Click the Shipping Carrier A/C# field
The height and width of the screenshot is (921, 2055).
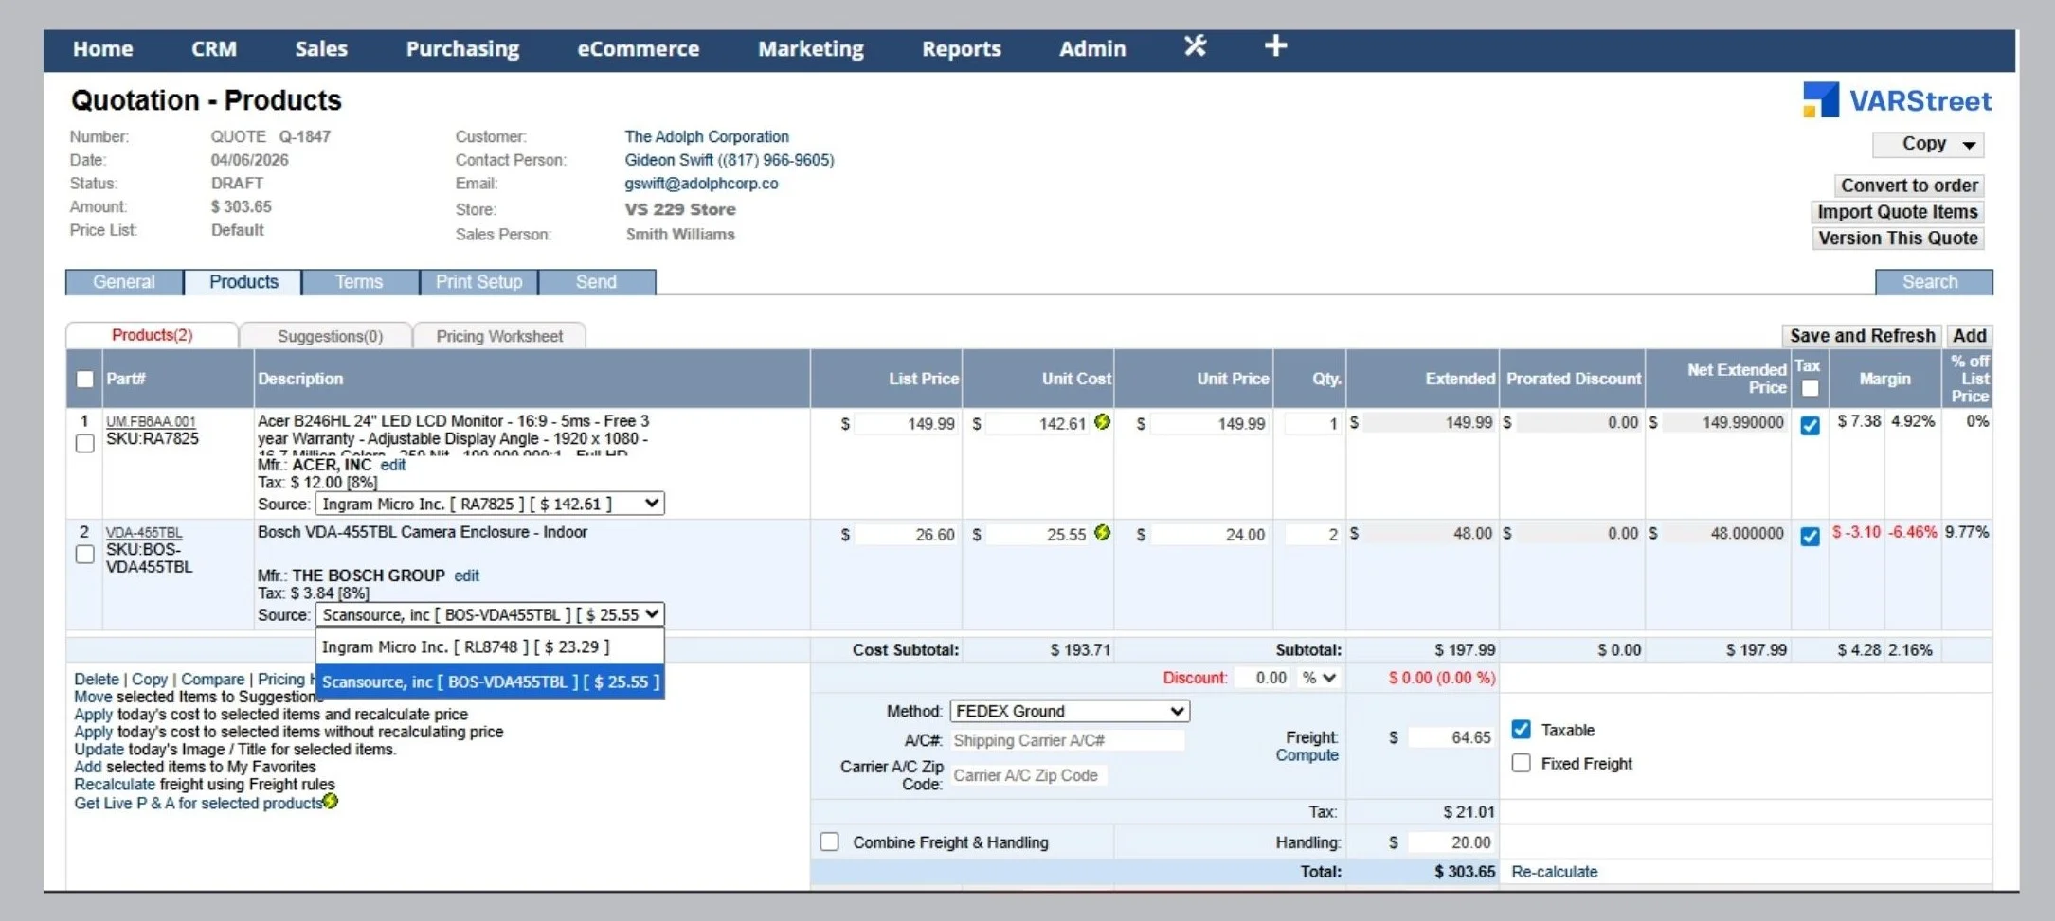[x=1067, y=740]
